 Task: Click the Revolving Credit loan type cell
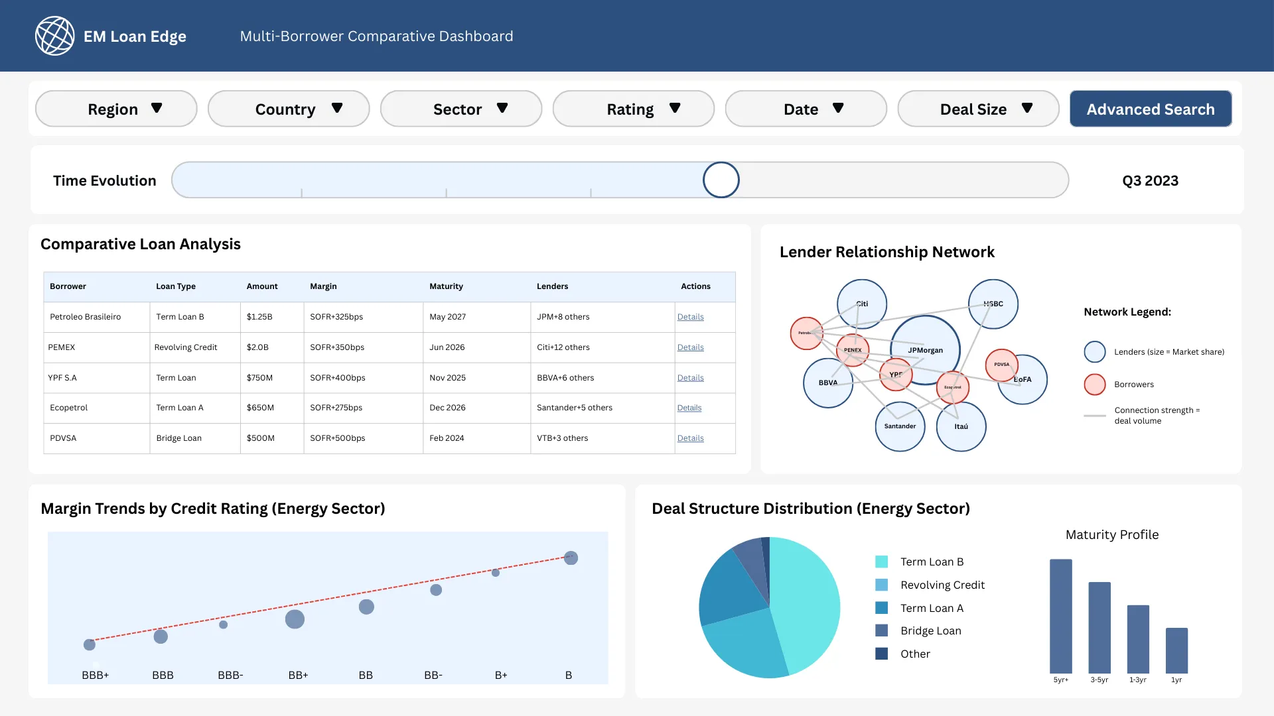[195, 347]
